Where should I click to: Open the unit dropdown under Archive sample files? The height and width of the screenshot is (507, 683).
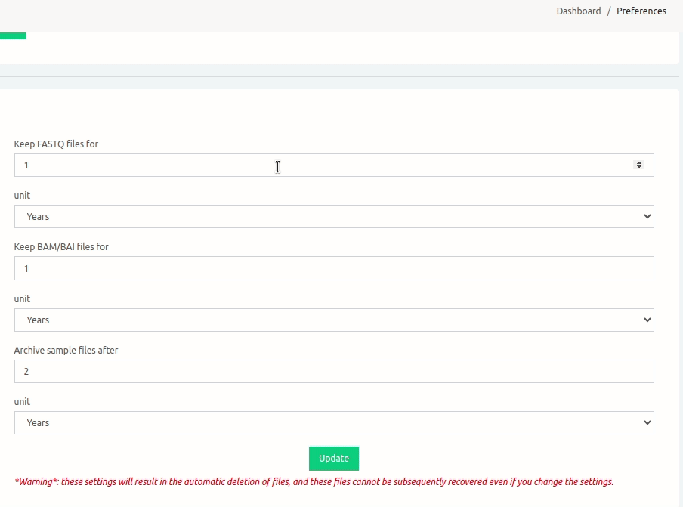pos(333,423)
